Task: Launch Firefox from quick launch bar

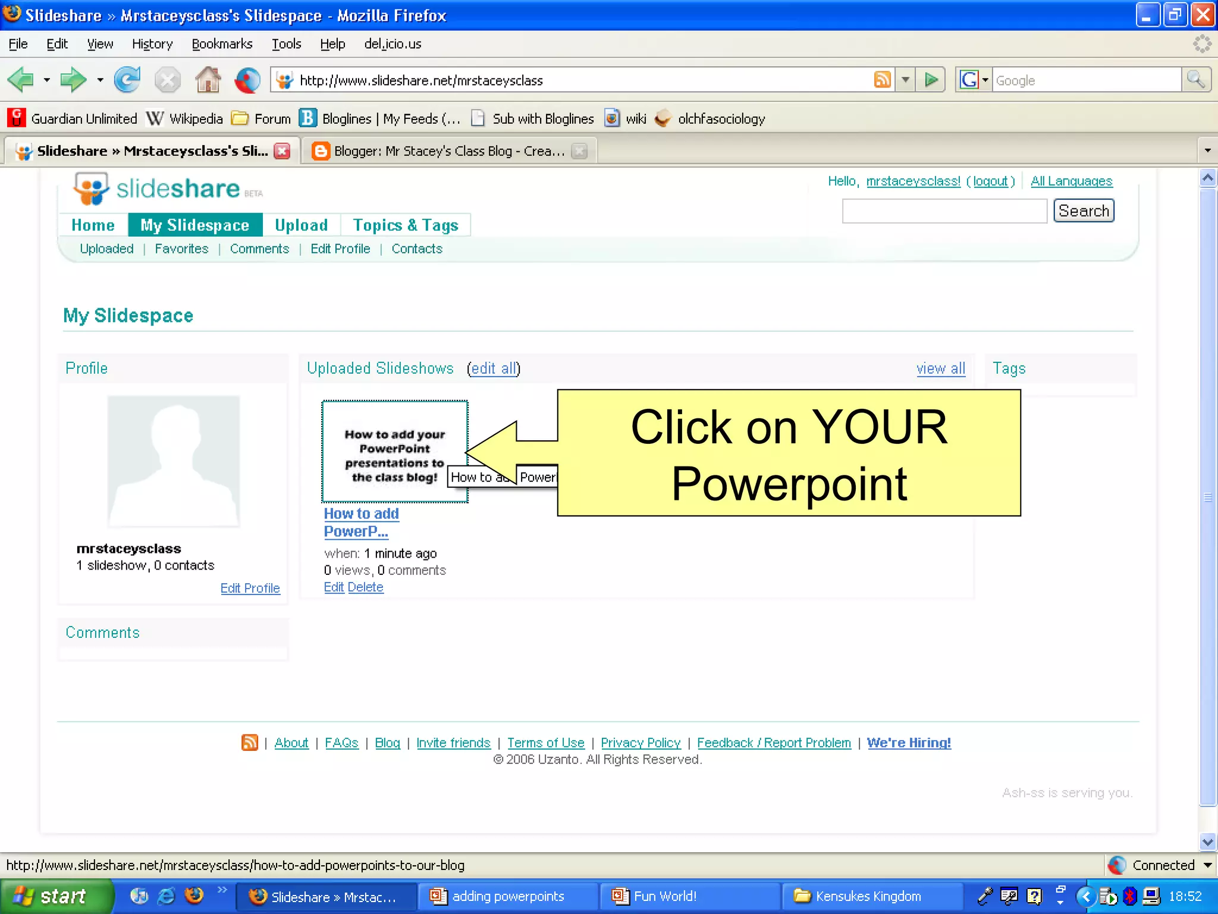Action: coord(194,896)
